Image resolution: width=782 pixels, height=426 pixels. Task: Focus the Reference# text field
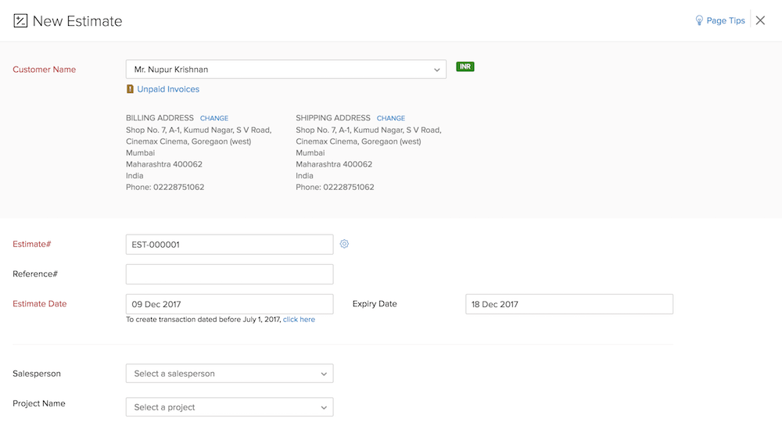[x=229, y=274]
